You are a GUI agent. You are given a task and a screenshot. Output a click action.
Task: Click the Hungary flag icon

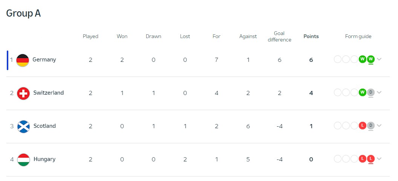[24, 160]
